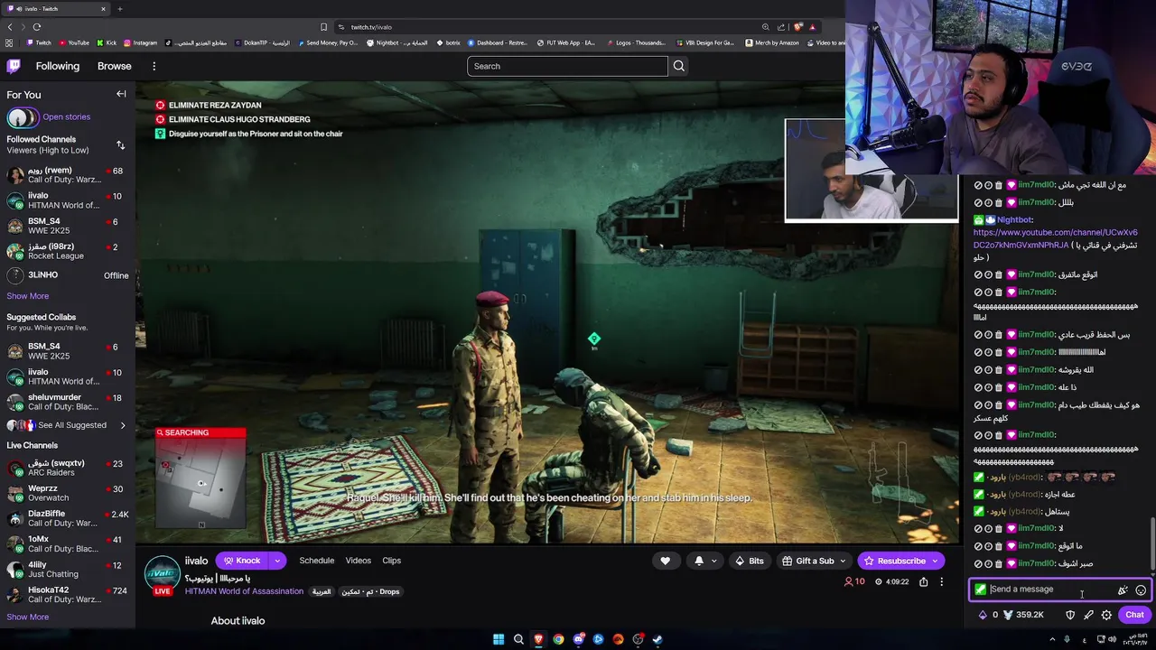This screenshot has width=1156, height=650.
Task: Open the browser apps grid
Action: coord(10,42)
